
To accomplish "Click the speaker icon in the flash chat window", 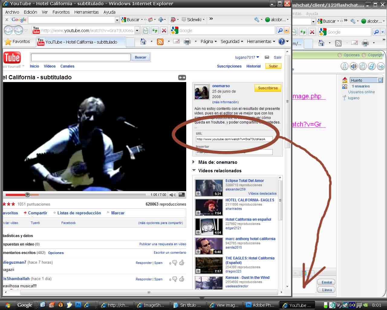I will pyautogui.click(x=353, y=66).
